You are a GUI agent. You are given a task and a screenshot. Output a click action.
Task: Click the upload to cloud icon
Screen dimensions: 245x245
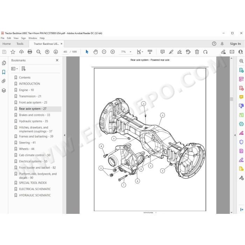[21, 52]
